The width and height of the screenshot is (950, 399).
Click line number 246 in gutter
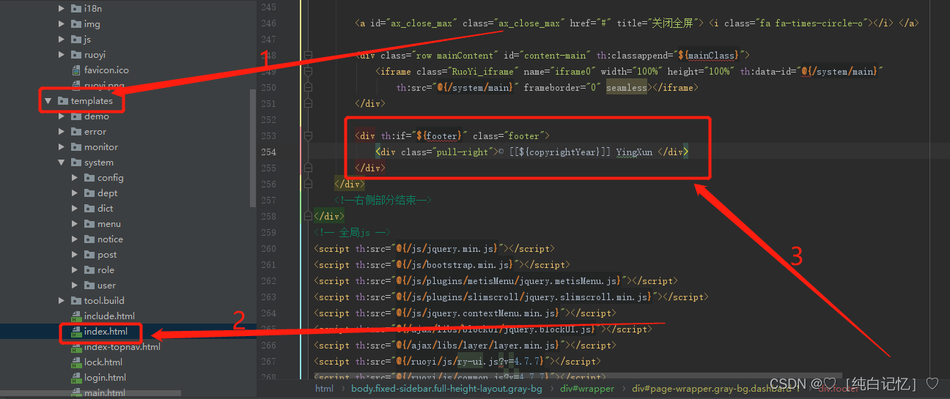(268, 23)
